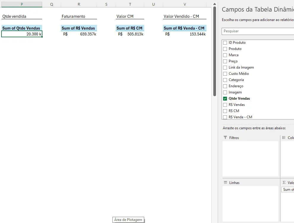Click the Sum of R$ CM header cell

click(x=130, y=28)
